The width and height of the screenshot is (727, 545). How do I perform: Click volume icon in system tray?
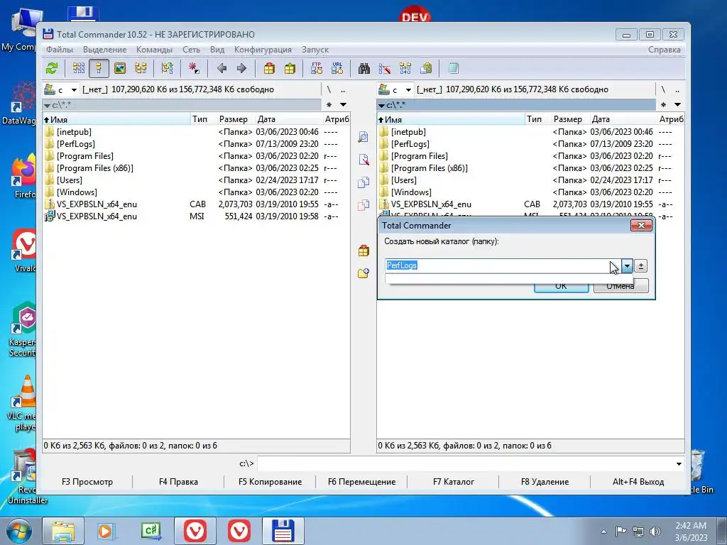[x=655, y=531]
